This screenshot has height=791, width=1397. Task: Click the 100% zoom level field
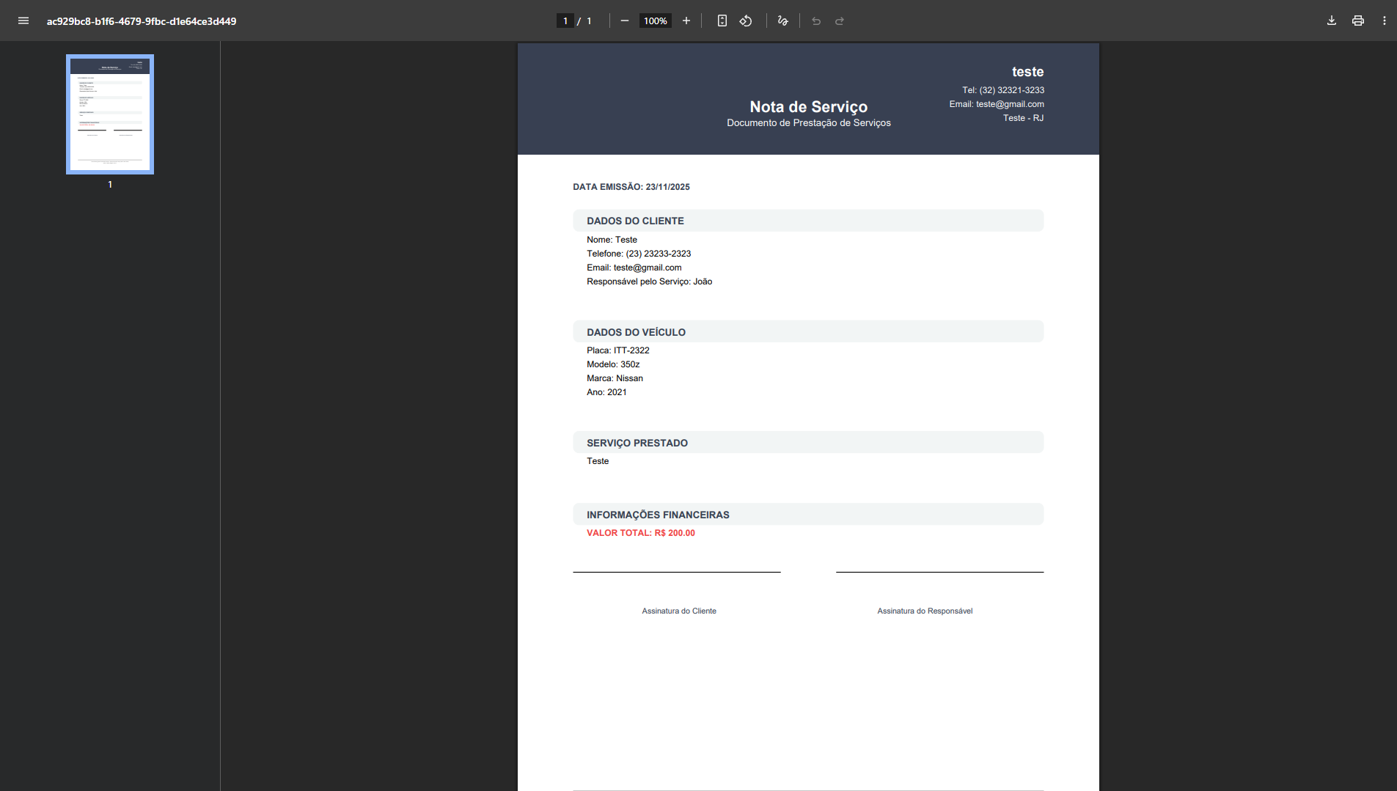tap(655, 21)
